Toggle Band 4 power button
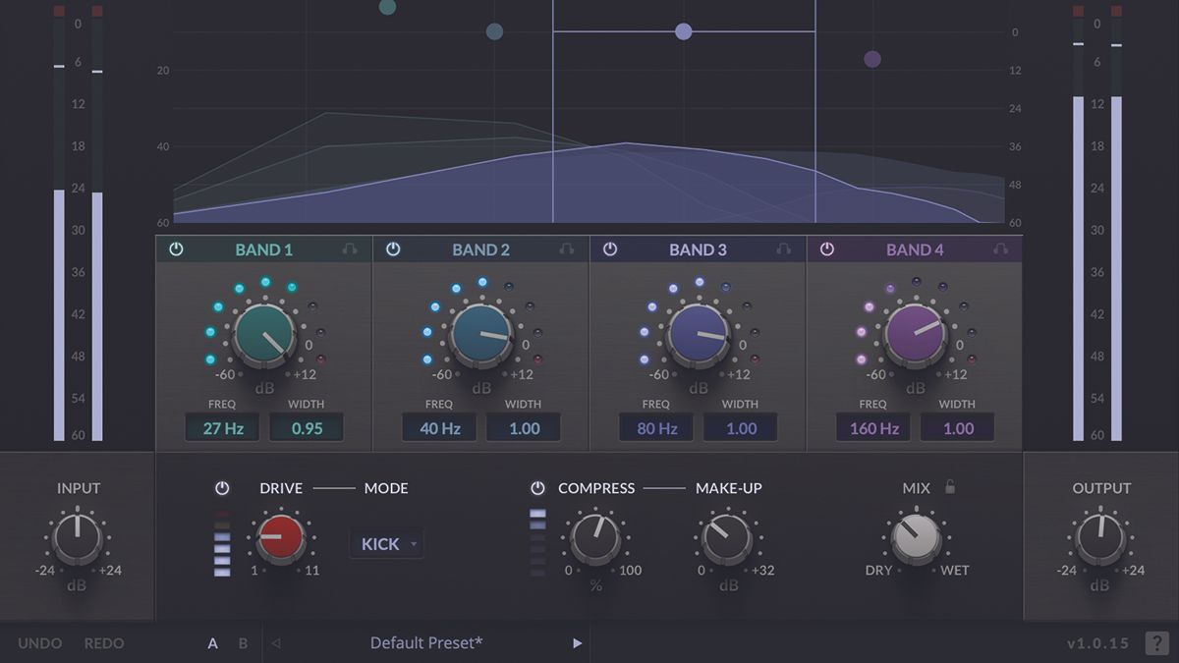The image size is (1179, 663). coord(828,249)
